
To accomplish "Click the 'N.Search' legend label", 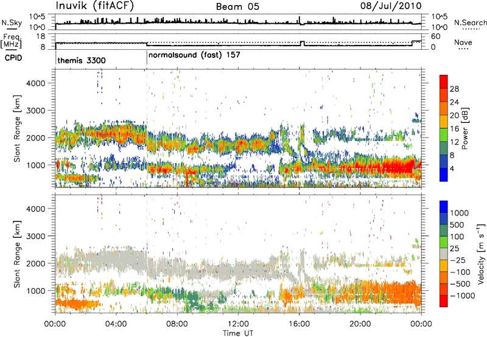I will (470, 23).
